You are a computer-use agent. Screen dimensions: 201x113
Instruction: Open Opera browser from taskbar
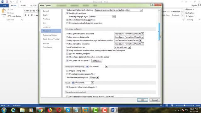[59, 110]
